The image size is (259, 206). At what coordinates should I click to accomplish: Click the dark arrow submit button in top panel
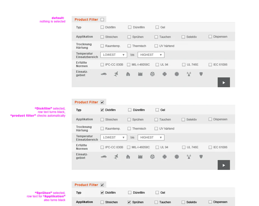point(224,82)
